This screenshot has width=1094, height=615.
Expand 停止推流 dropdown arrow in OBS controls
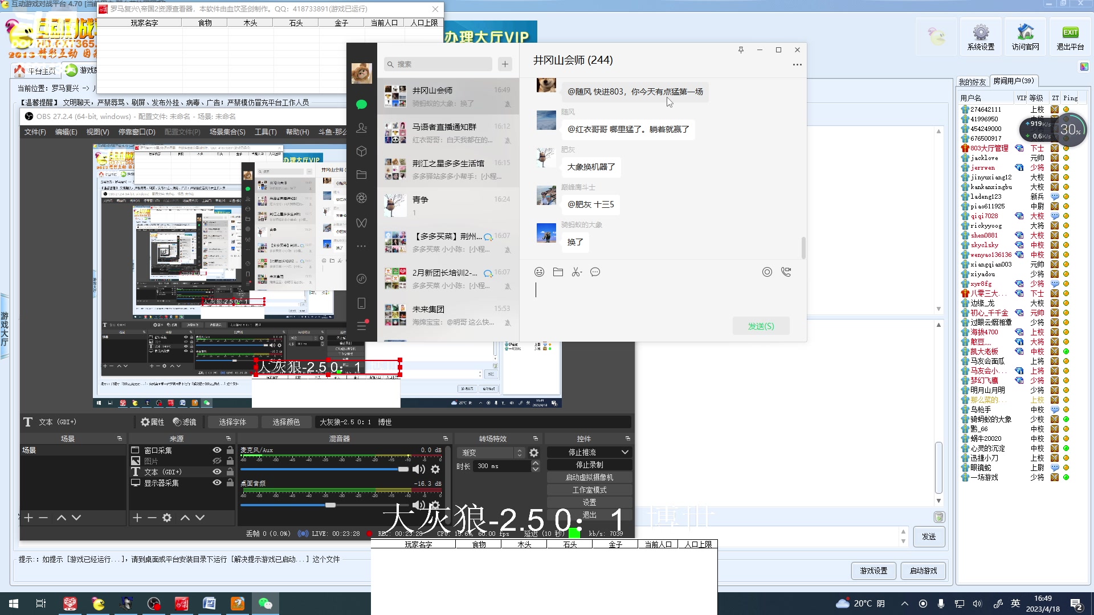pos(624,452)
